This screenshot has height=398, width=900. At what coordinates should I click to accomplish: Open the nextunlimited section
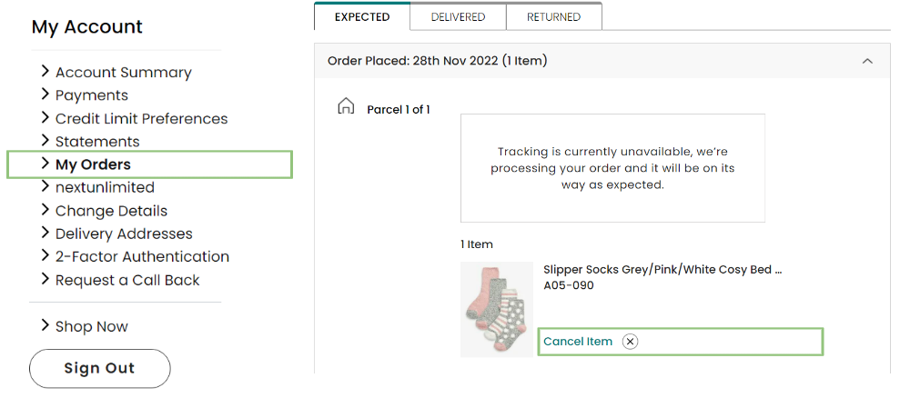point(105,187)
